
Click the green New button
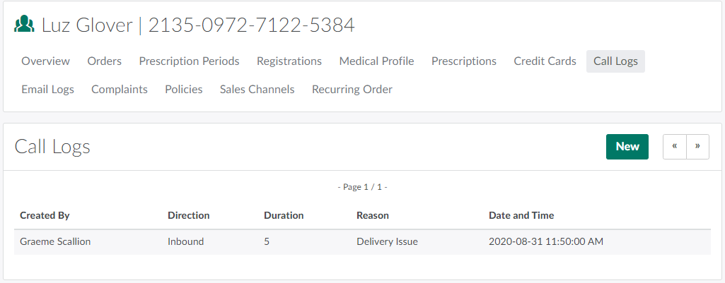tap(627, 147)
